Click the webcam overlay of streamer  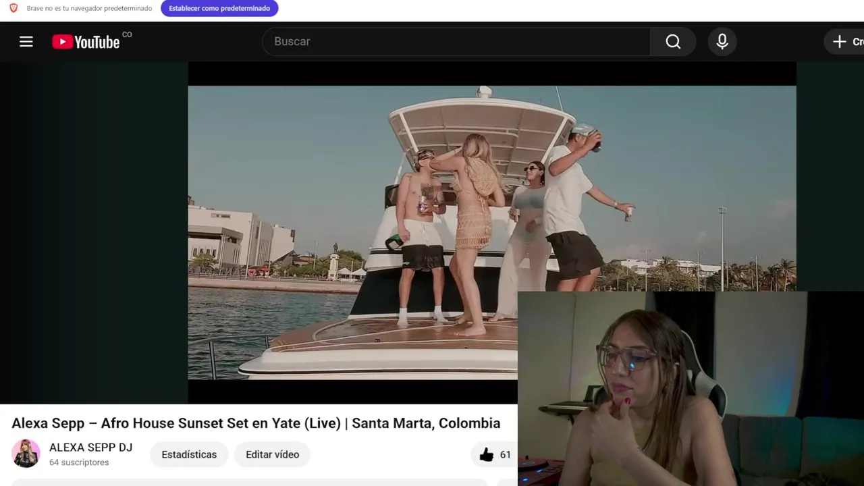pos(691,389)
